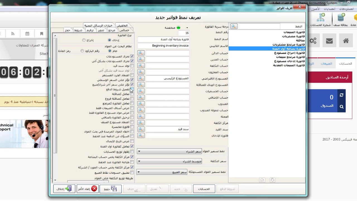The height and width of the screenshot is (201, 357).
Task: Click the lookup icon for حساب الإضافي
Action: [x=141, y=97]
